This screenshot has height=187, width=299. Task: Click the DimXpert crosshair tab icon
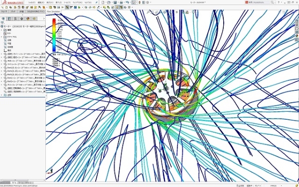tap(21, 19)
